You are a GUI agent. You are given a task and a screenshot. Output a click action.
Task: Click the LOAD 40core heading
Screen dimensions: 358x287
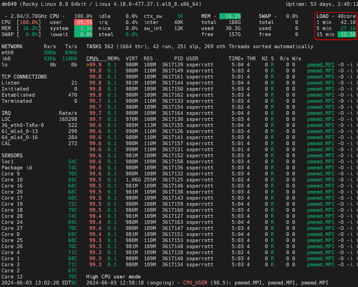(x=336, y=16)
